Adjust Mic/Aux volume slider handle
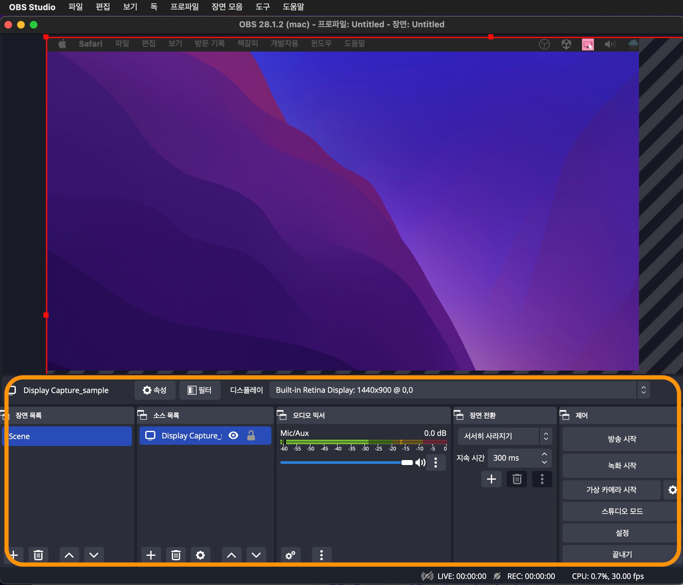 pyautogui.click(x=407, y=463)
